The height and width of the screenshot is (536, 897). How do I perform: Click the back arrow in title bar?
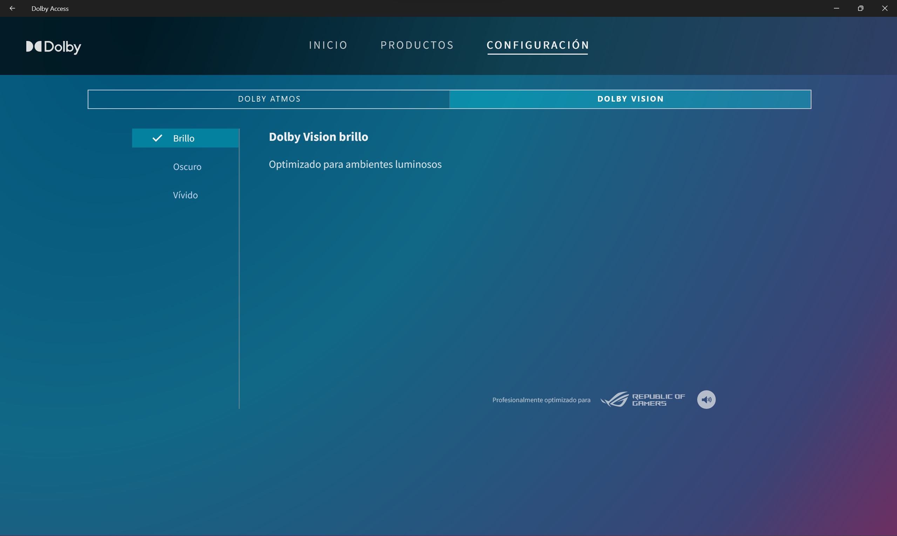point(12,8)
